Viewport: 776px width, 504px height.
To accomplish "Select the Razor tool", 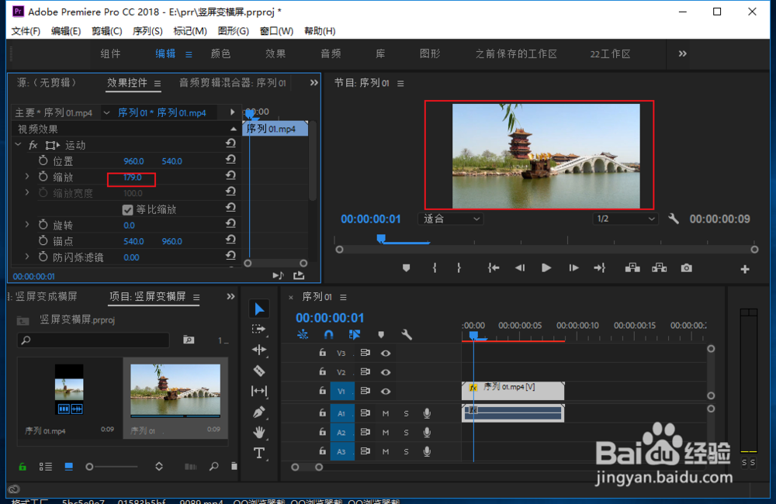I will 259,371.
